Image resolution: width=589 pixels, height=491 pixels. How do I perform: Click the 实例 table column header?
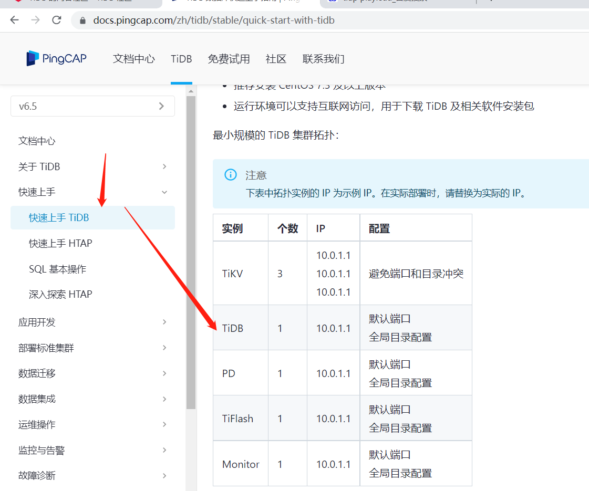[241, 228]
